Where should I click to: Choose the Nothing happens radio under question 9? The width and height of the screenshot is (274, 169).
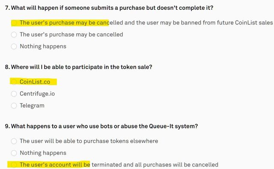(x=14, y=153)
